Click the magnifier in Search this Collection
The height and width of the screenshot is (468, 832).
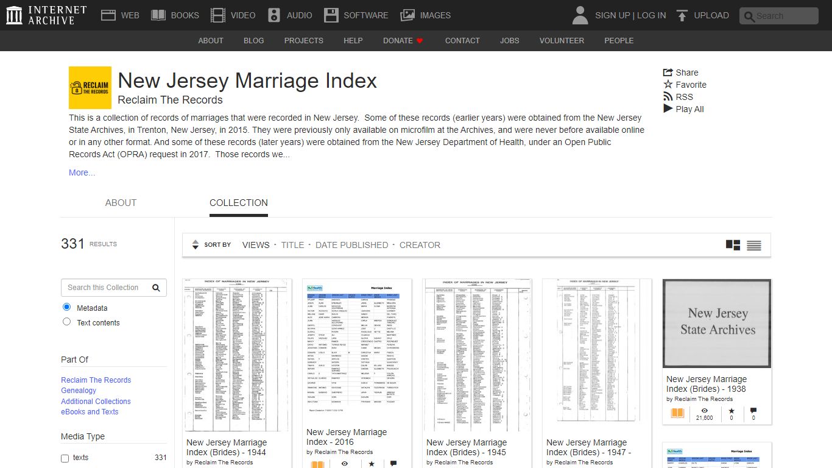[x=156, y=288]
